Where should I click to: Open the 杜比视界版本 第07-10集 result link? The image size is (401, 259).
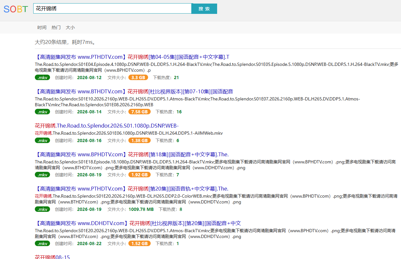[x=134, y=91]
